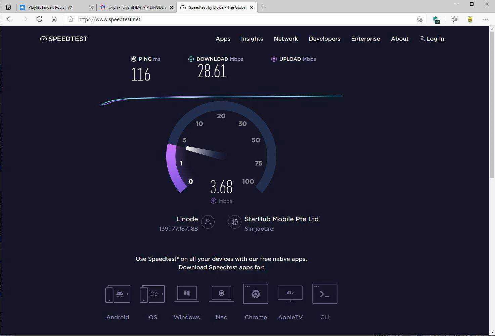Viewport: 495px width, 336px height.
Task: Add this page to favorites
Action: [x=419, y=19]
